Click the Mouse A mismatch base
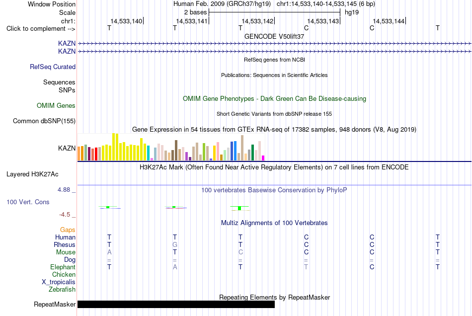Viewport: 472px width, 316px height. pyautogui.click(x=109, y=252)
